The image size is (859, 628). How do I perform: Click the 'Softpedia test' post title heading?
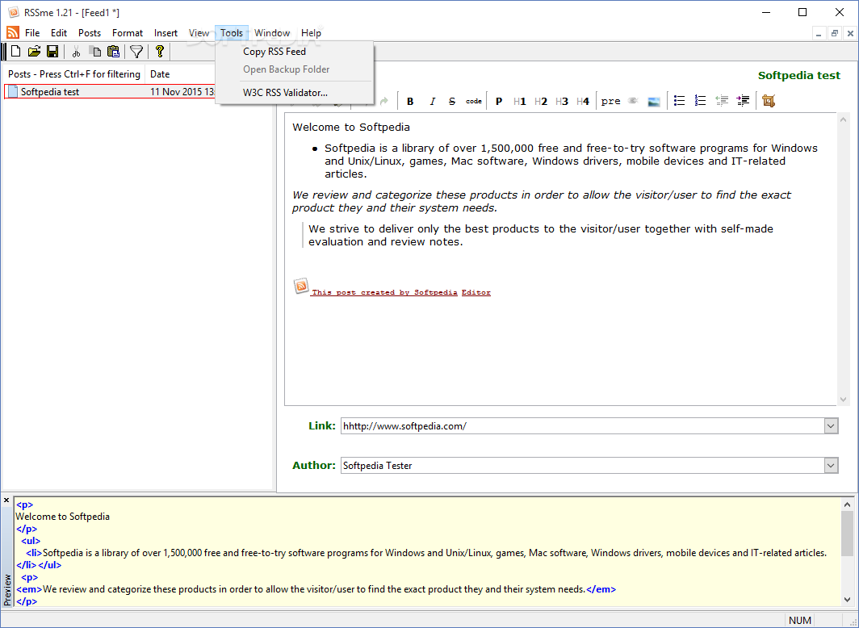point(798,76)
